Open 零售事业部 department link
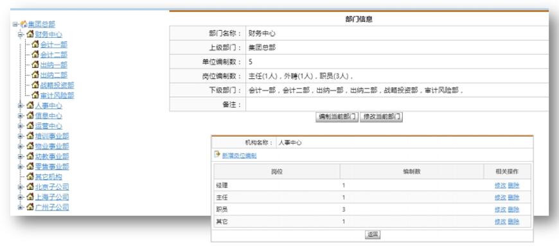The image size is (559, 249). [x=52, y=167]
